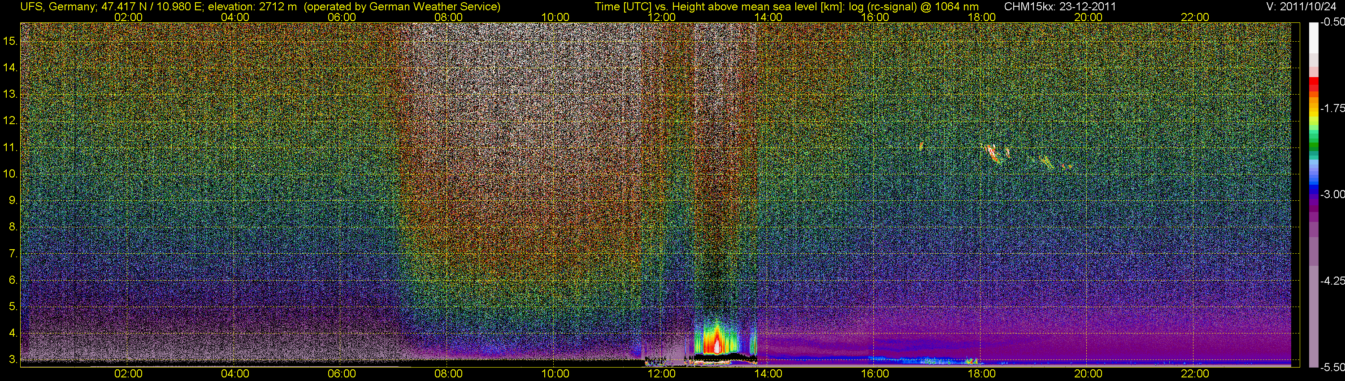Click the bottom time axis label 16:00
1345x381 pixels.
[x=875, y=374]
